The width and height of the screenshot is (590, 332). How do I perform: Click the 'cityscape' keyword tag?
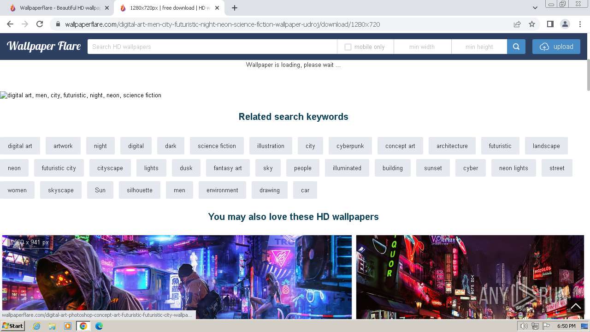point(110,168)
